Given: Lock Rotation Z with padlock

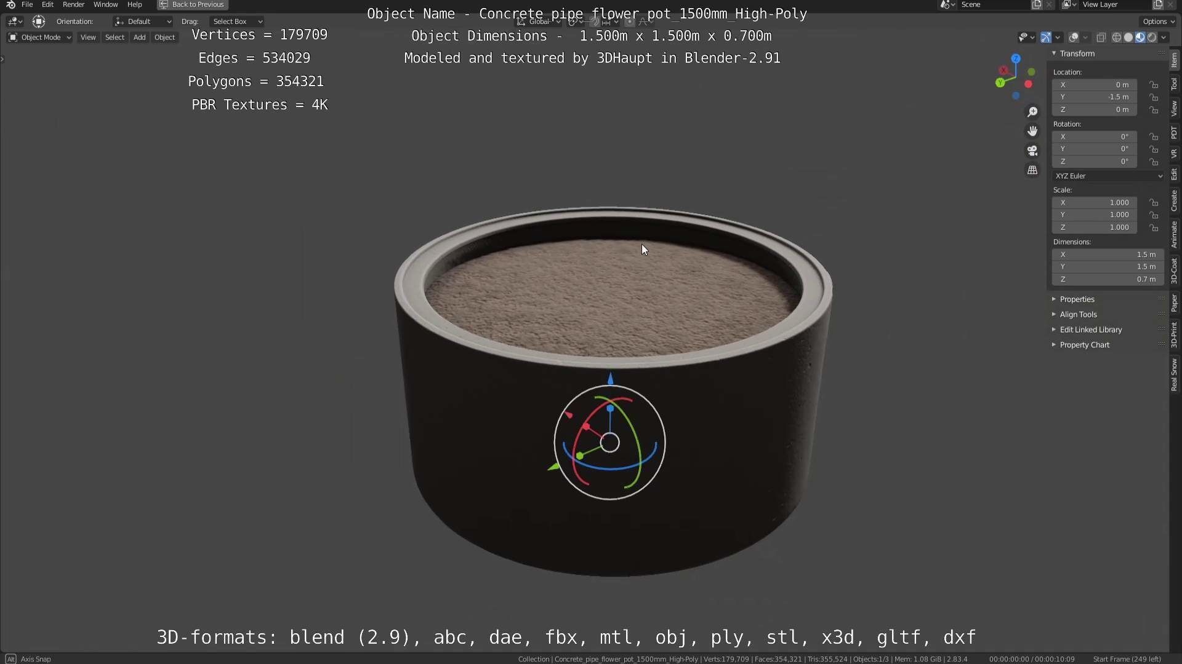Looking at the screenshot, I should tap(1154, 162).
